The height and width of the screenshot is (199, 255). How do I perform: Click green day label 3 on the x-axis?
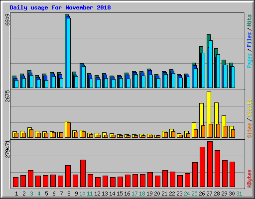click(31, 194)
